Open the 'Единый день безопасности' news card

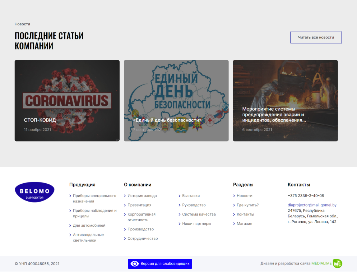[x=176, y=101]
